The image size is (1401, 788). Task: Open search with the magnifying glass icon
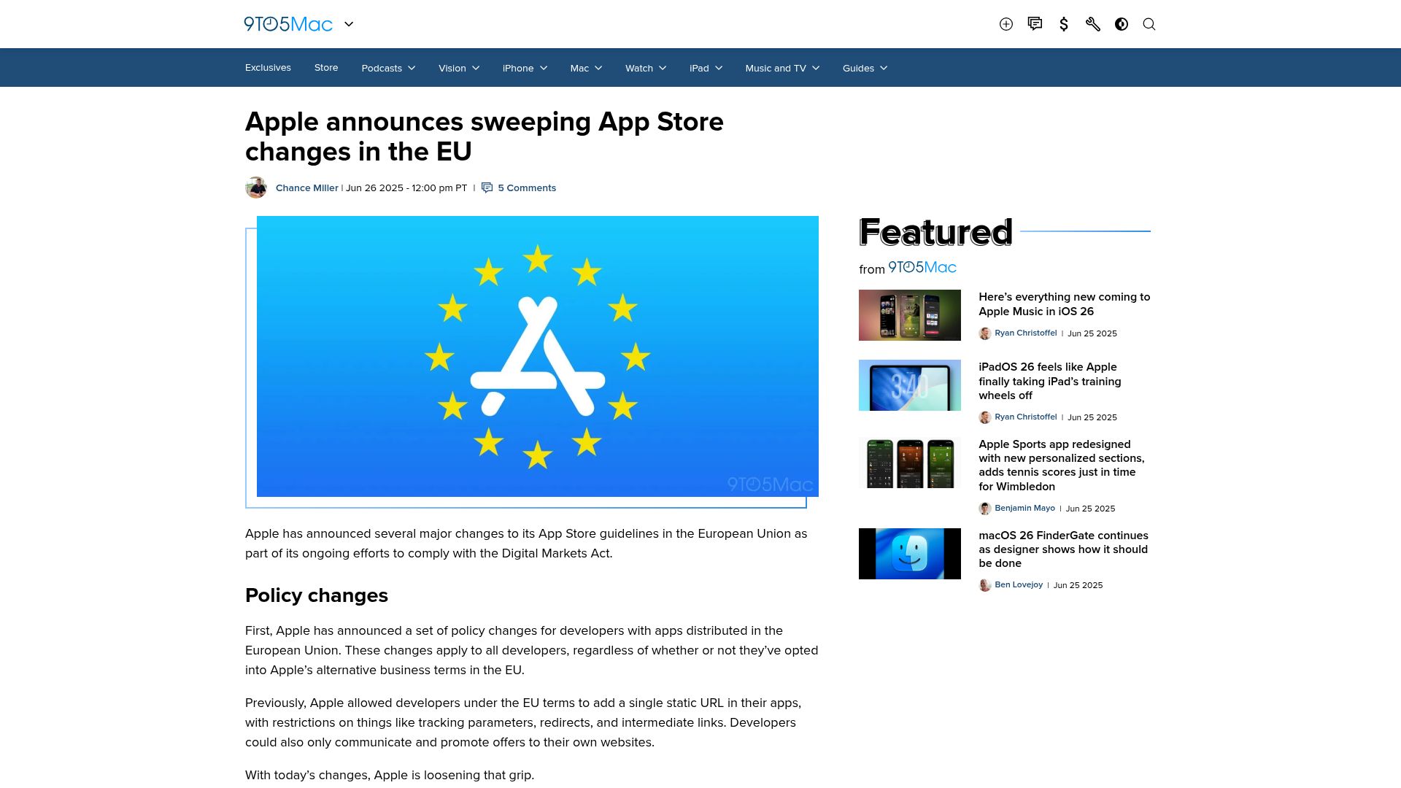click(1149, 24)
